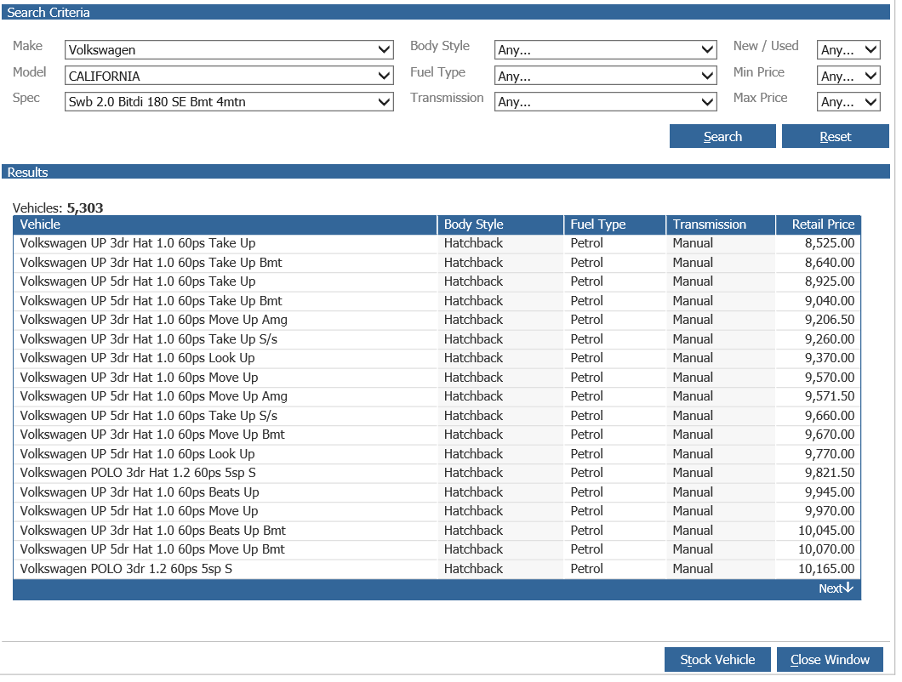Select Volkswagen POLO 3dr Hat 1.2 60ps 5sp S
Viewport: 902px width, 682px height.
[x=437, y=473]
